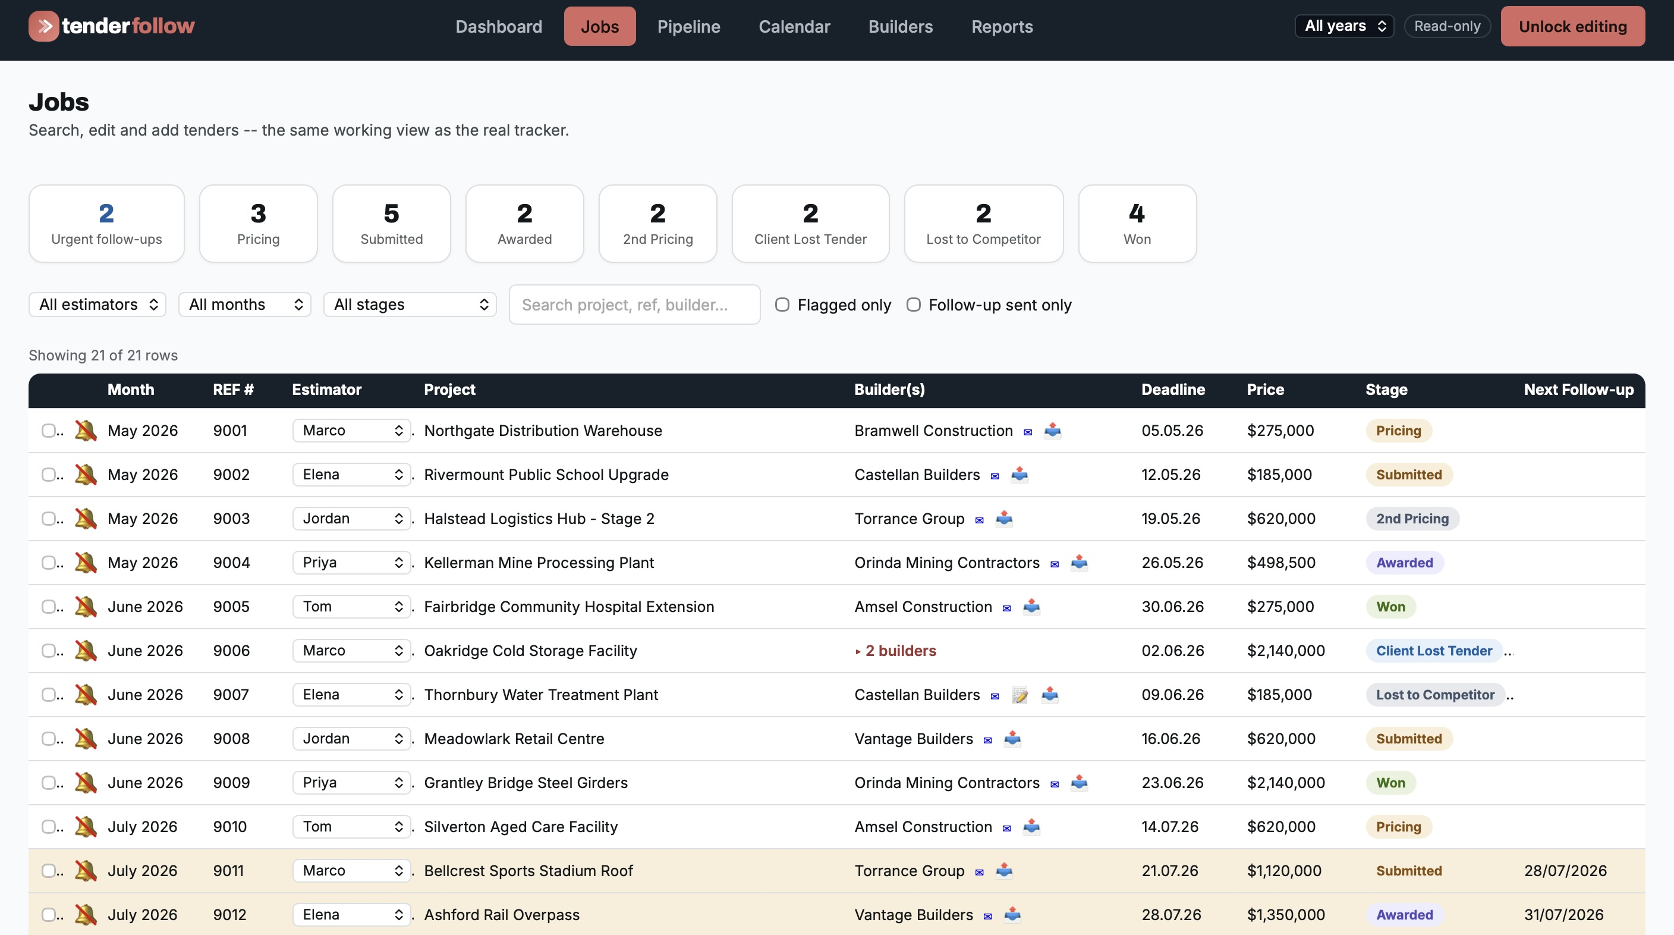Enable the Flagged only checkbox
The height and width of the screenshot is (935, 1674).
click(x=782, y=305)
